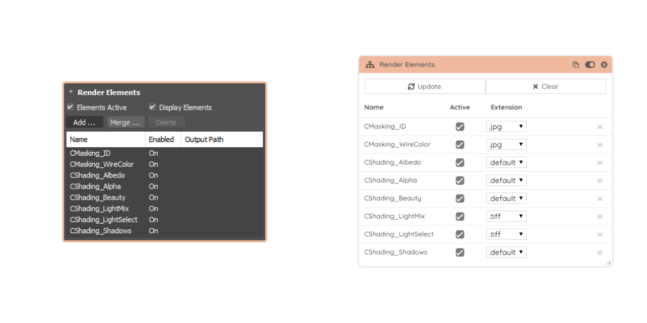Collapse the dark Render Elements rollout triangle

click(x=71, y=92)
